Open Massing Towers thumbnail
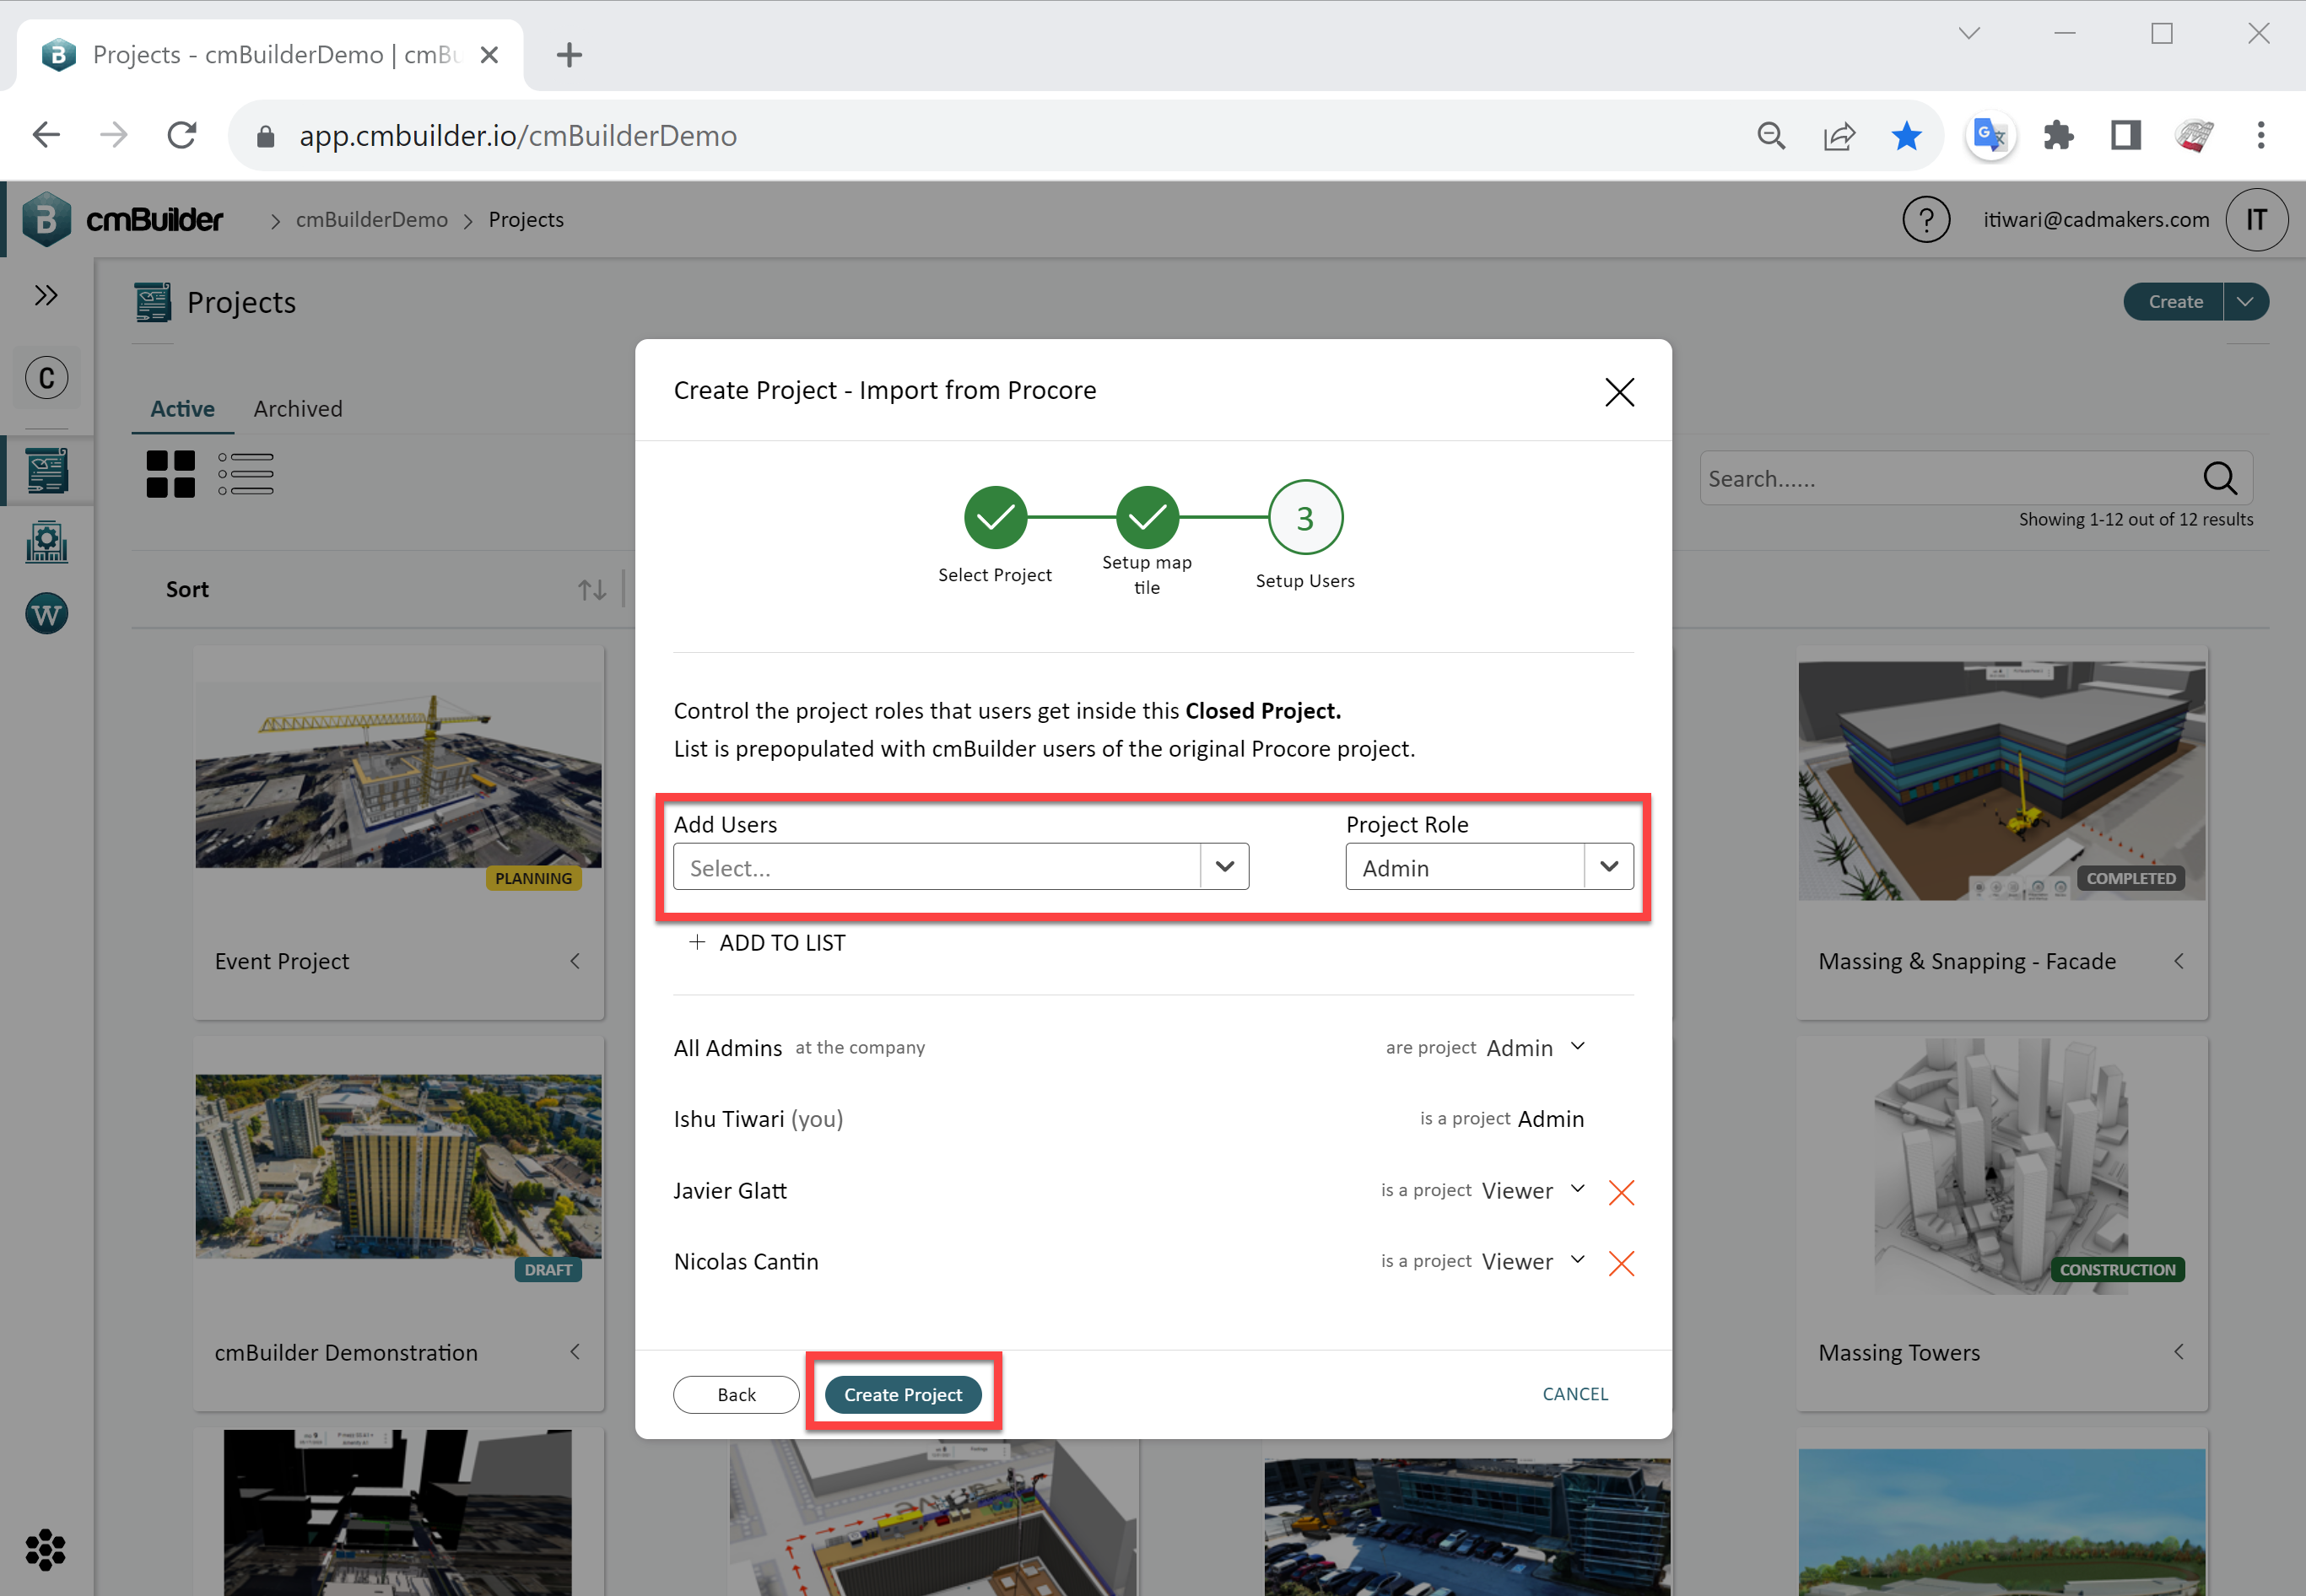2306x1596 pixels. click(x=2002, y=1166)
